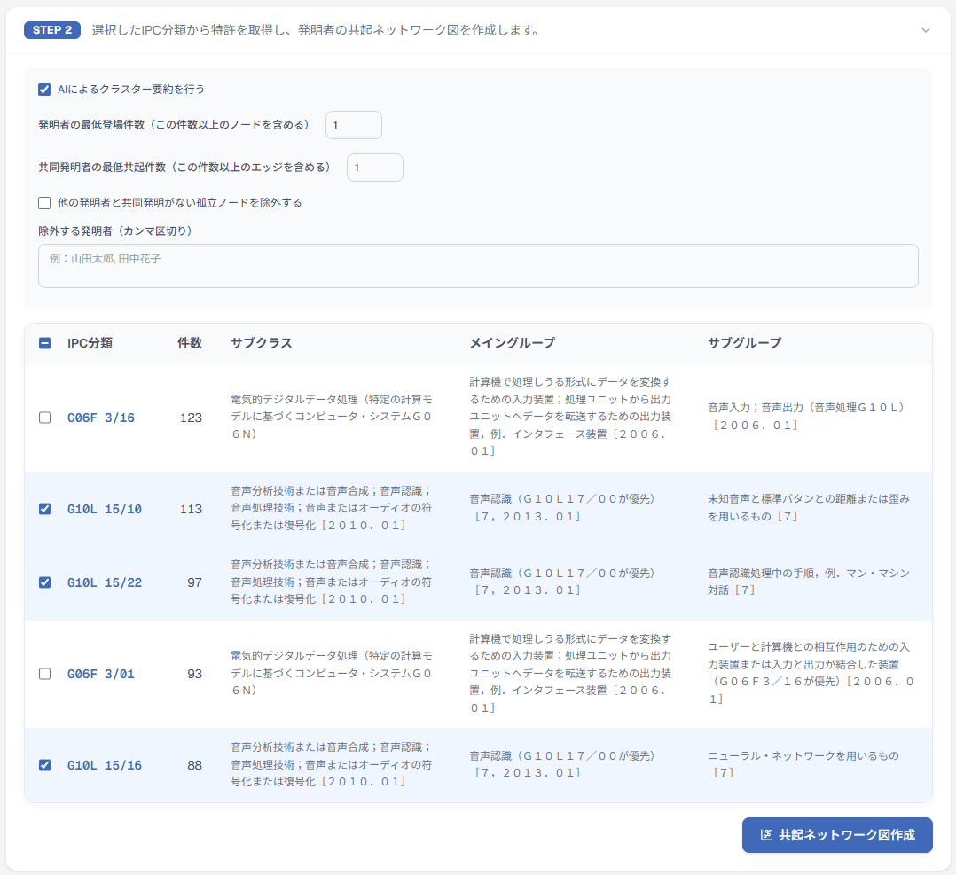Uncheck the G10L 15/22 row checkbox
Viewport: 956px width, 875px height.
click(x=44, y=582)
